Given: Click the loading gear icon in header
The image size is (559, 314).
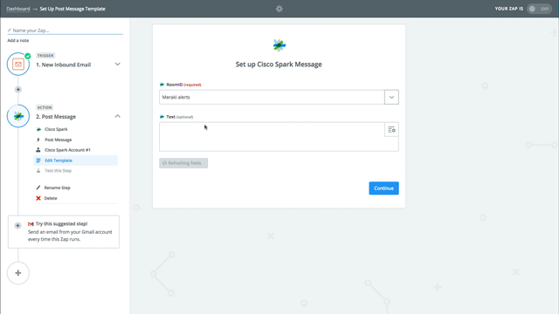Looking at the screenshot, I should pos(279,9).
